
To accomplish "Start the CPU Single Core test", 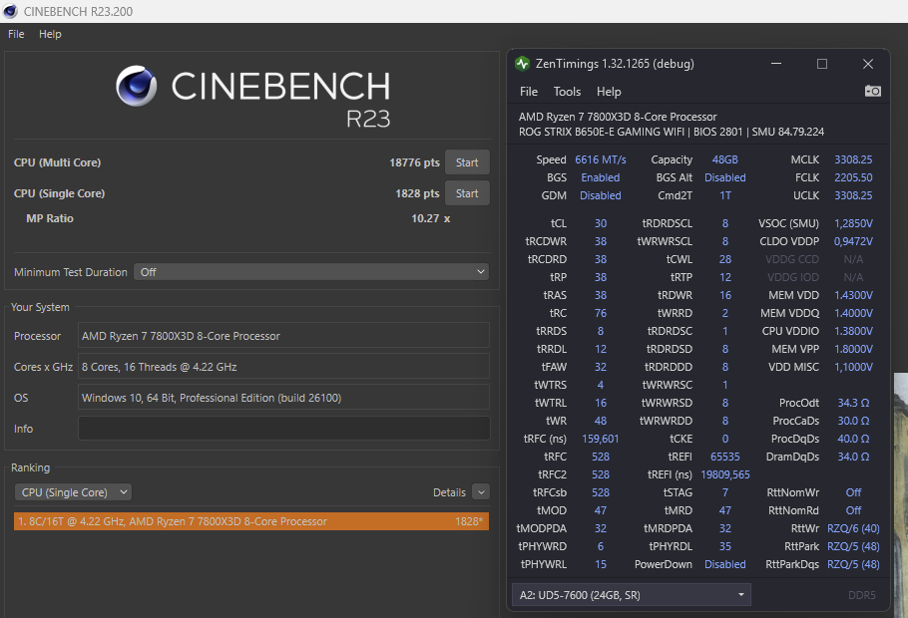I will pyautogui.click(x=467, y=193).
